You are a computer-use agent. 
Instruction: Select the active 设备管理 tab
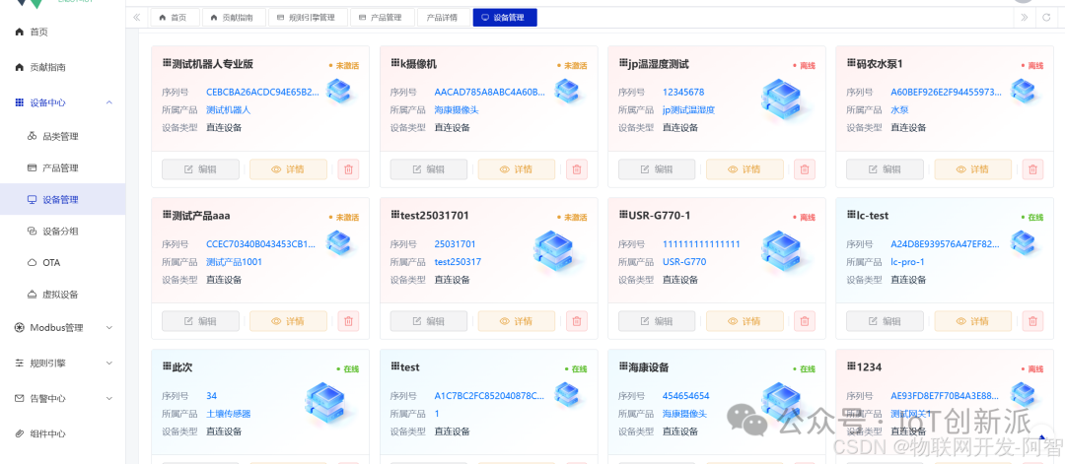pyautogui.click(x=505, y=18)
